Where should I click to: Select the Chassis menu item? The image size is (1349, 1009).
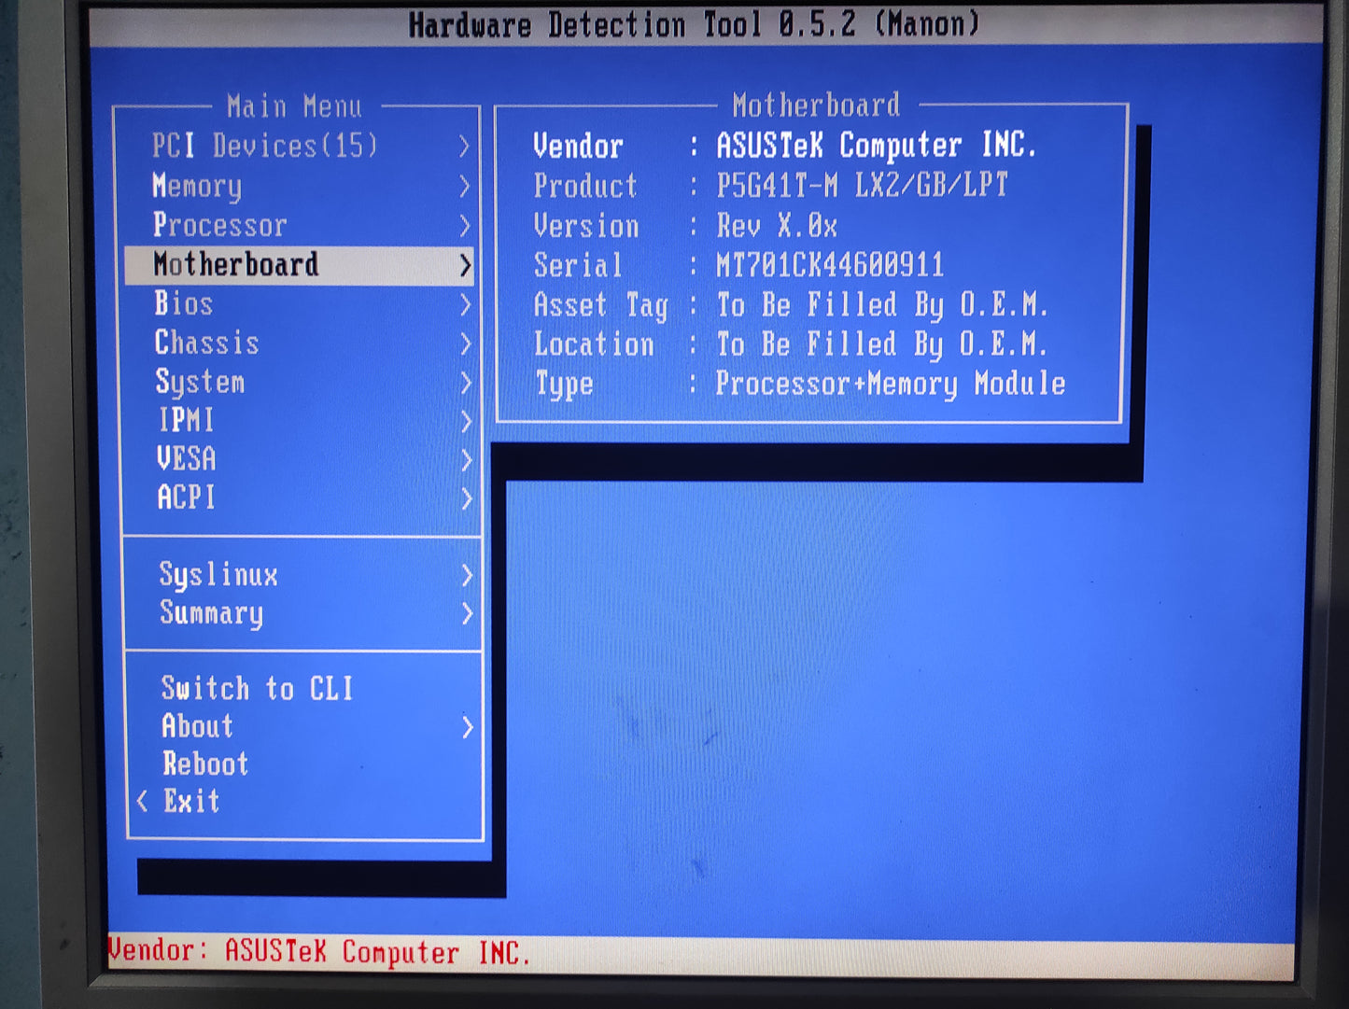tap(206, 343)
